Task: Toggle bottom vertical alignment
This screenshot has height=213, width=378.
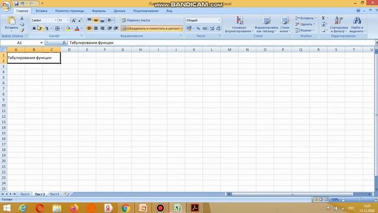Action: pyautogui.click(x=102, y=20)
